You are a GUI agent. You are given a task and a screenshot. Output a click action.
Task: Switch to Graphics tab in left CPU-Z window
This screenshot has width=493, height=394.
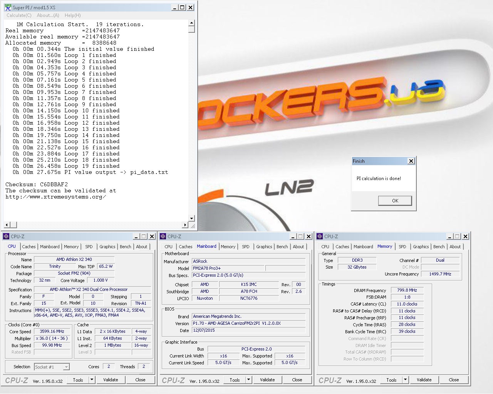pyautogui.click(x=107, y=247)
